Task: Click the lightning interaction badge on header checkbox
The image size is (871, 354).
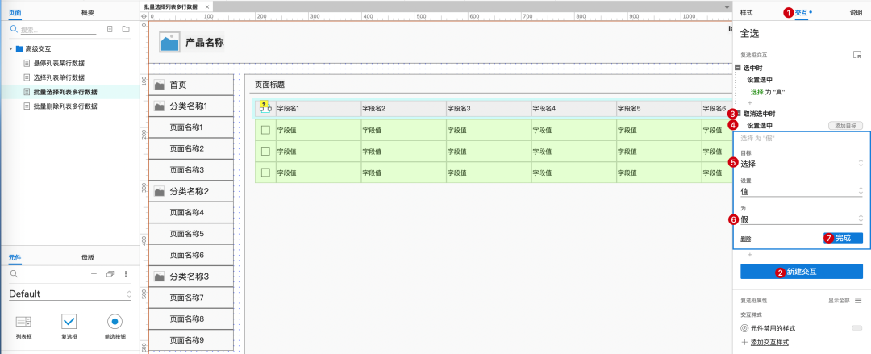Action: coord(264,103)
